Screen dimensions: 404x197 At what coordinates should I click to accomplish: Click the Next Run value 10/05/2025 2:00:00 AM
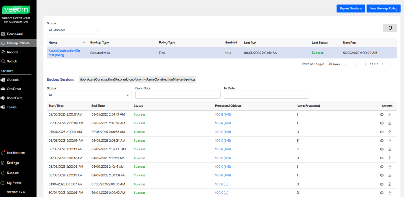[x=360, y=53]
